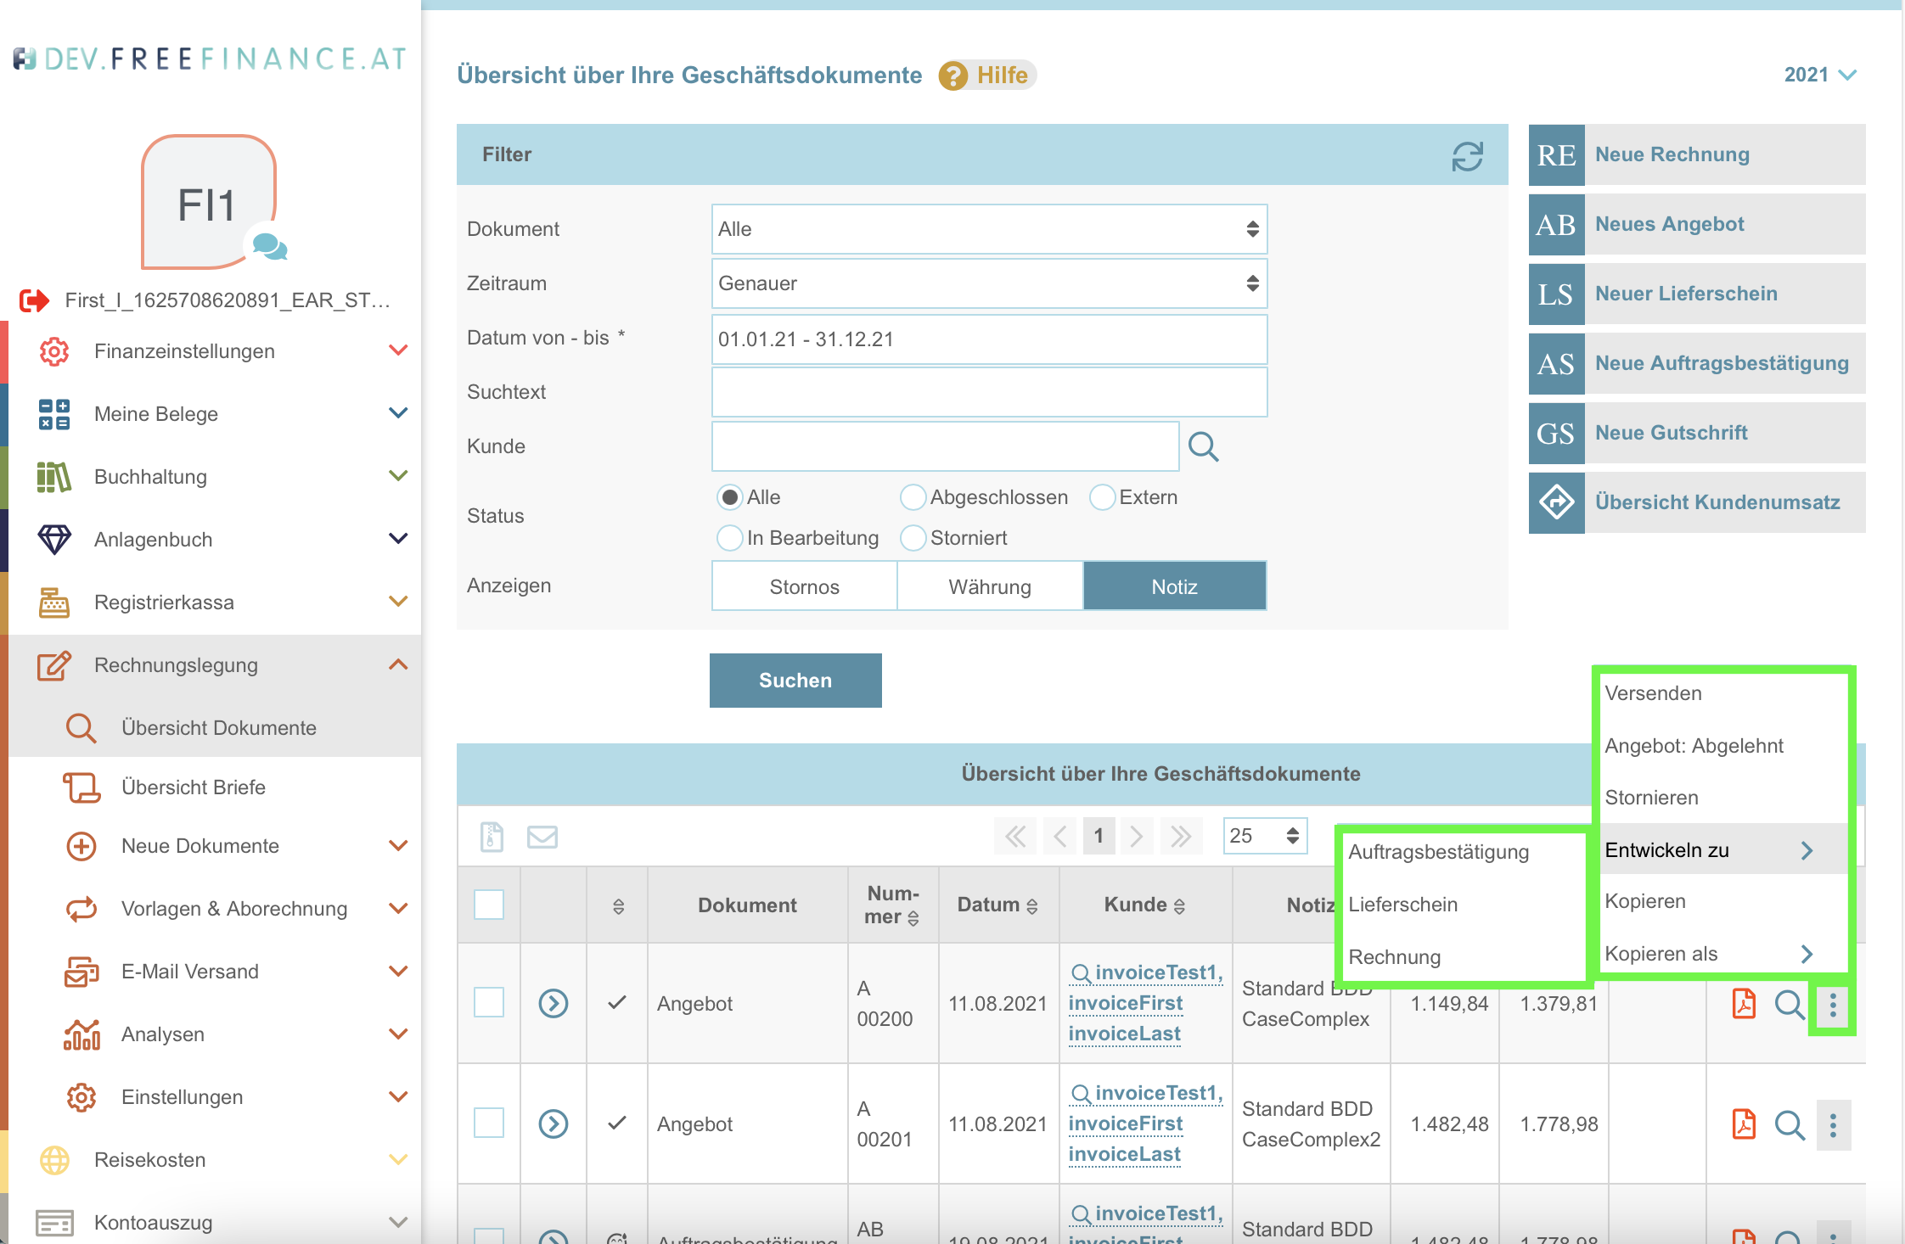Open the three-dot menu for Angebot A 00201

pos(1833,1125)
